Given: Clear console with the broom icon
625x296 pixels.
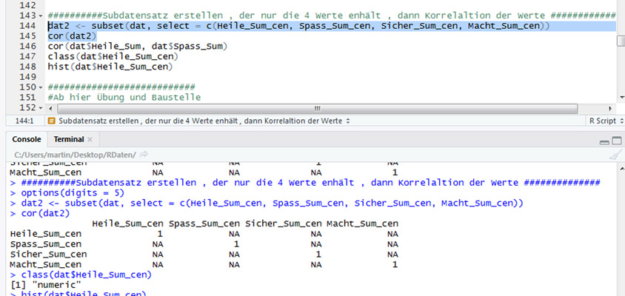Looking at the screenshot, I should pyautogui.click(x=615, y=153).
